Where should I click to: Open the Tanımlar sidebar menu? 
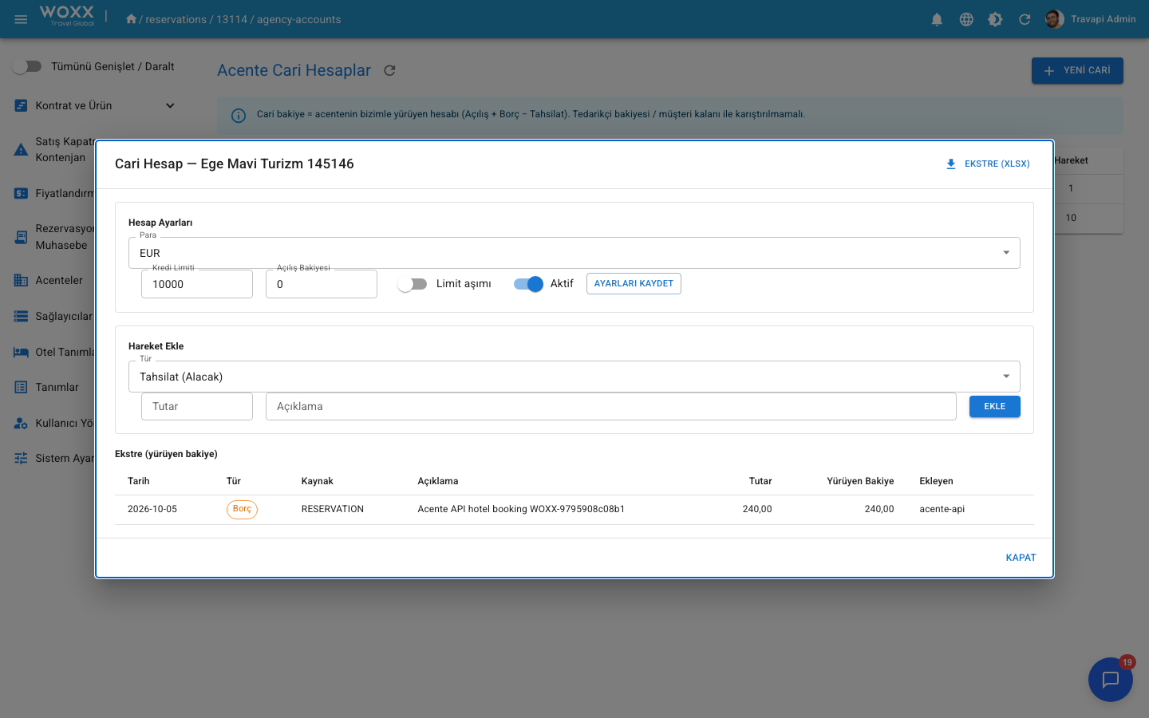(57, 387)
